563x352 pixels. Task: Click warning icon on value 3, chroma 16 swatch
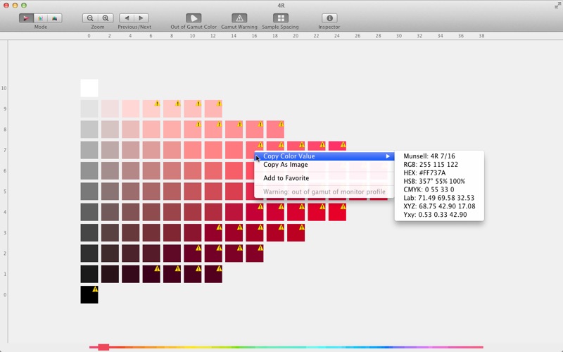pyautogui.click(x=260, y=227)
